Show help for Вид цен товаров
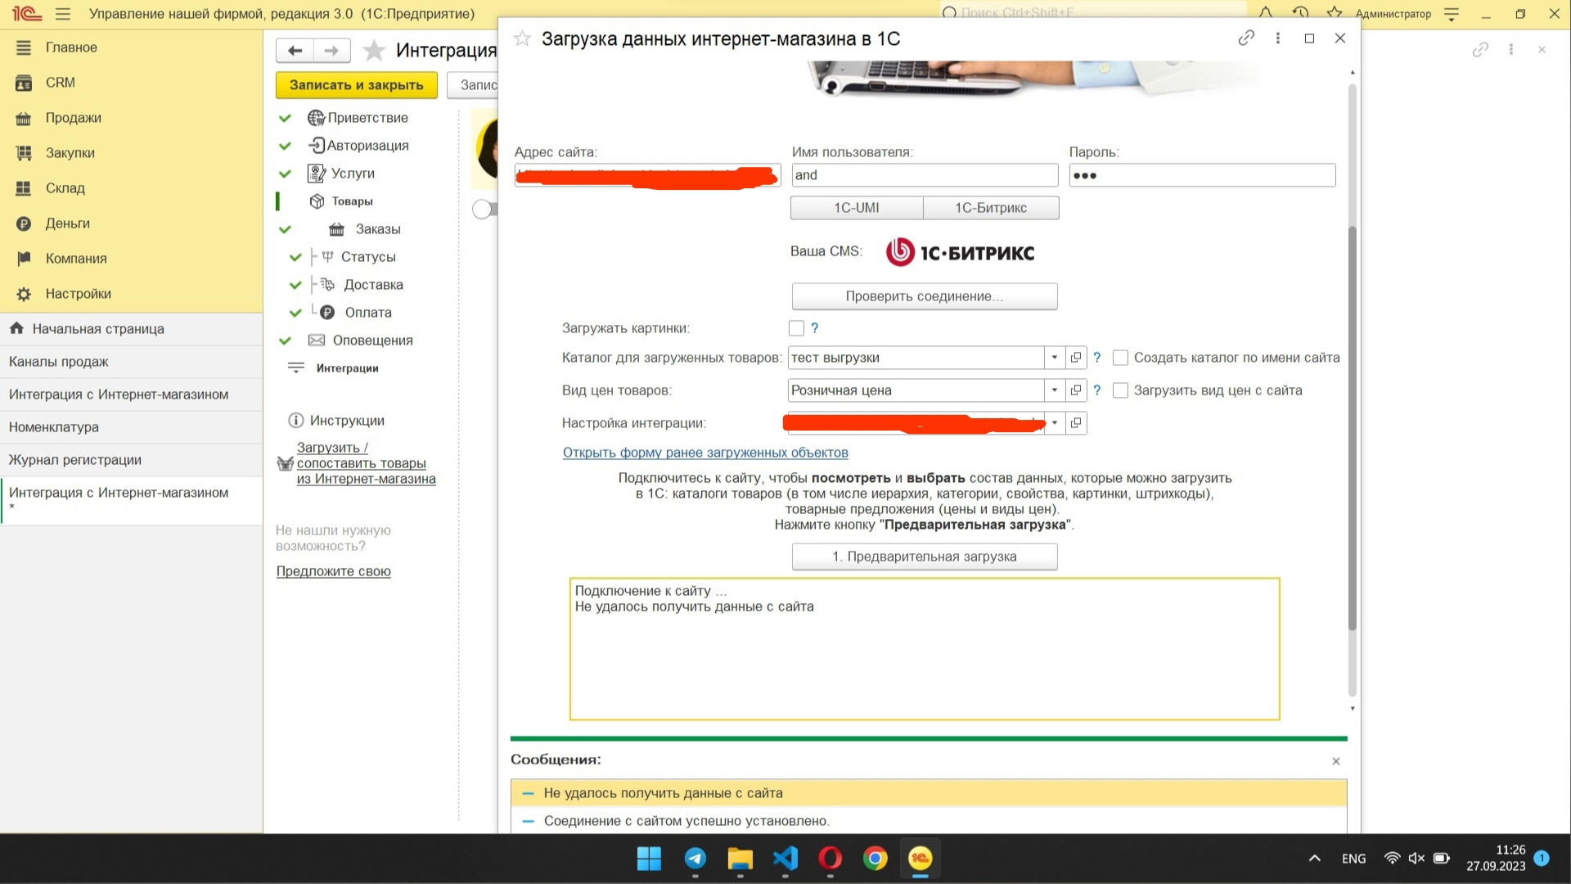 (x=1097, y=390)
